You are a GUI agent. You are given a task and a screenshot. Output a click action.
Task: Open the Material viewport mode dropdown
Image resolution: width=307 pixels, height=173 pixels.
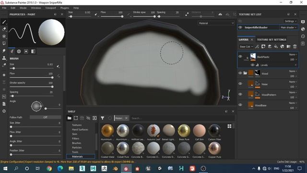pos(216,23)
